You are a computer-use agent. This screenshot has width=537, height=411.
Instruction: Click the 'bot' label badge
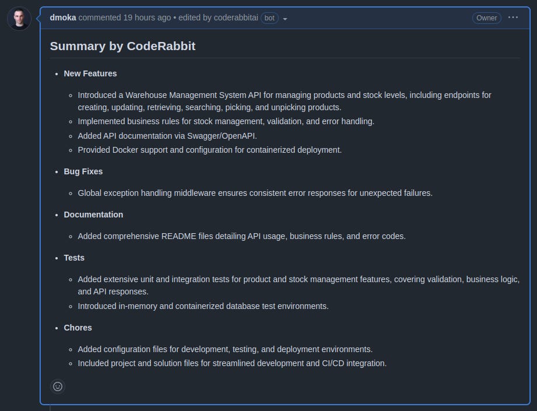(x=269, y=18)
